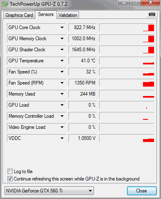
Task: Click the Fan Speed (RPM) history graph
Action: [127, 83]
